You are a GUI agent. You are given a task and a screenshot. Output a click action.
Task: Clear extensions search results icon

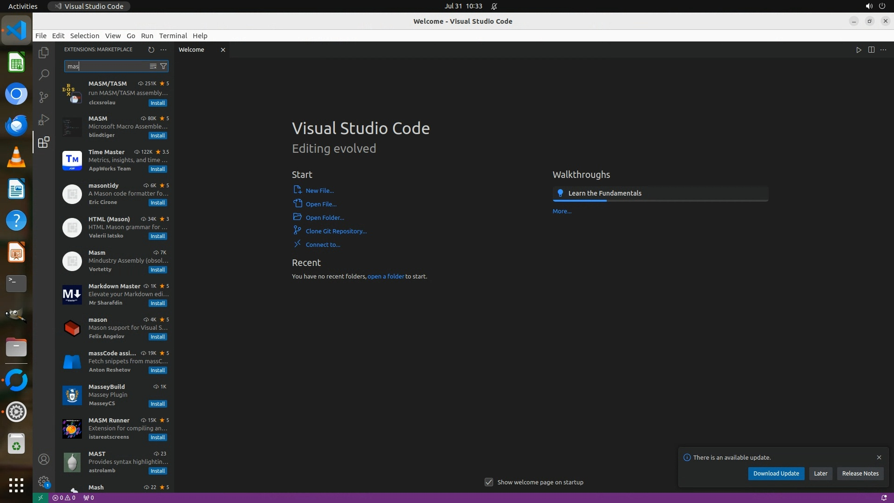click(x=153, y=66)
